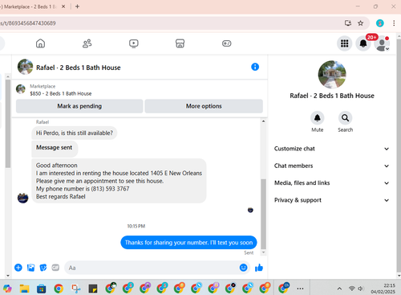Viewport: 401px width, 295px height.
Task: Expand the Privacy & support section
Action: 331,200
